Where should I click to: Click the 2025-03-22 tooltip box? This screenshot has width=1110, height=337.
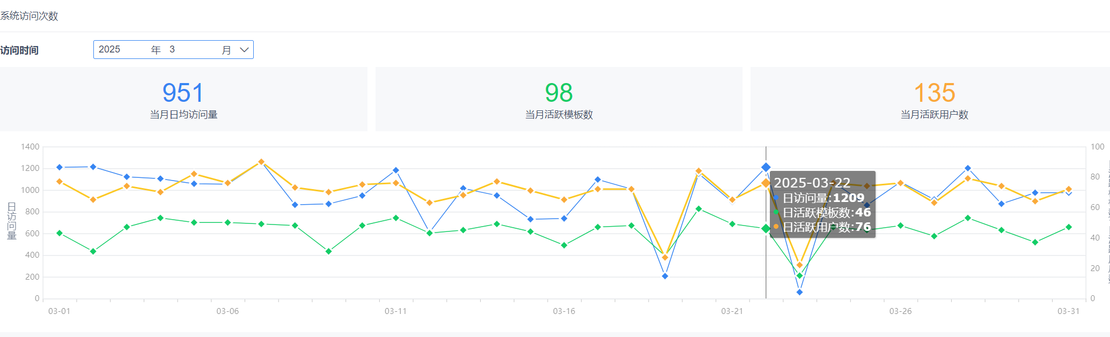[822, 204]
